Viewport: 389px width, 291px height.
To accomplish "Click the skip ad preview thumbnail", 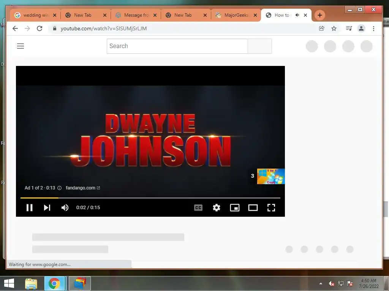I will 270,176.
